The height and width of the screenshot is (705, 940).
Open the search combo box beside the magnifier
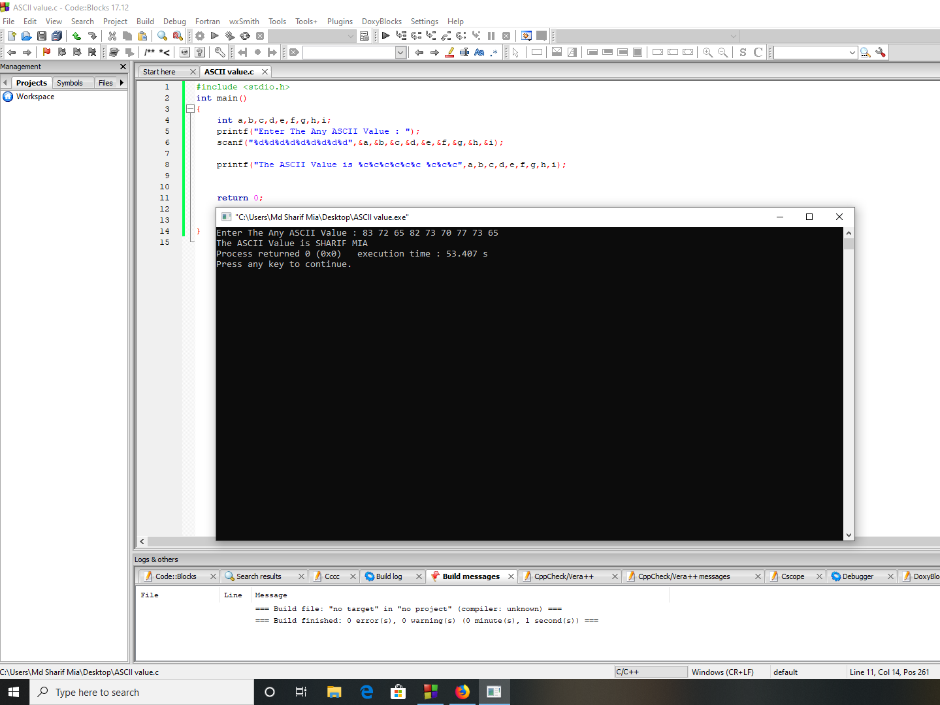coord(816,52)
